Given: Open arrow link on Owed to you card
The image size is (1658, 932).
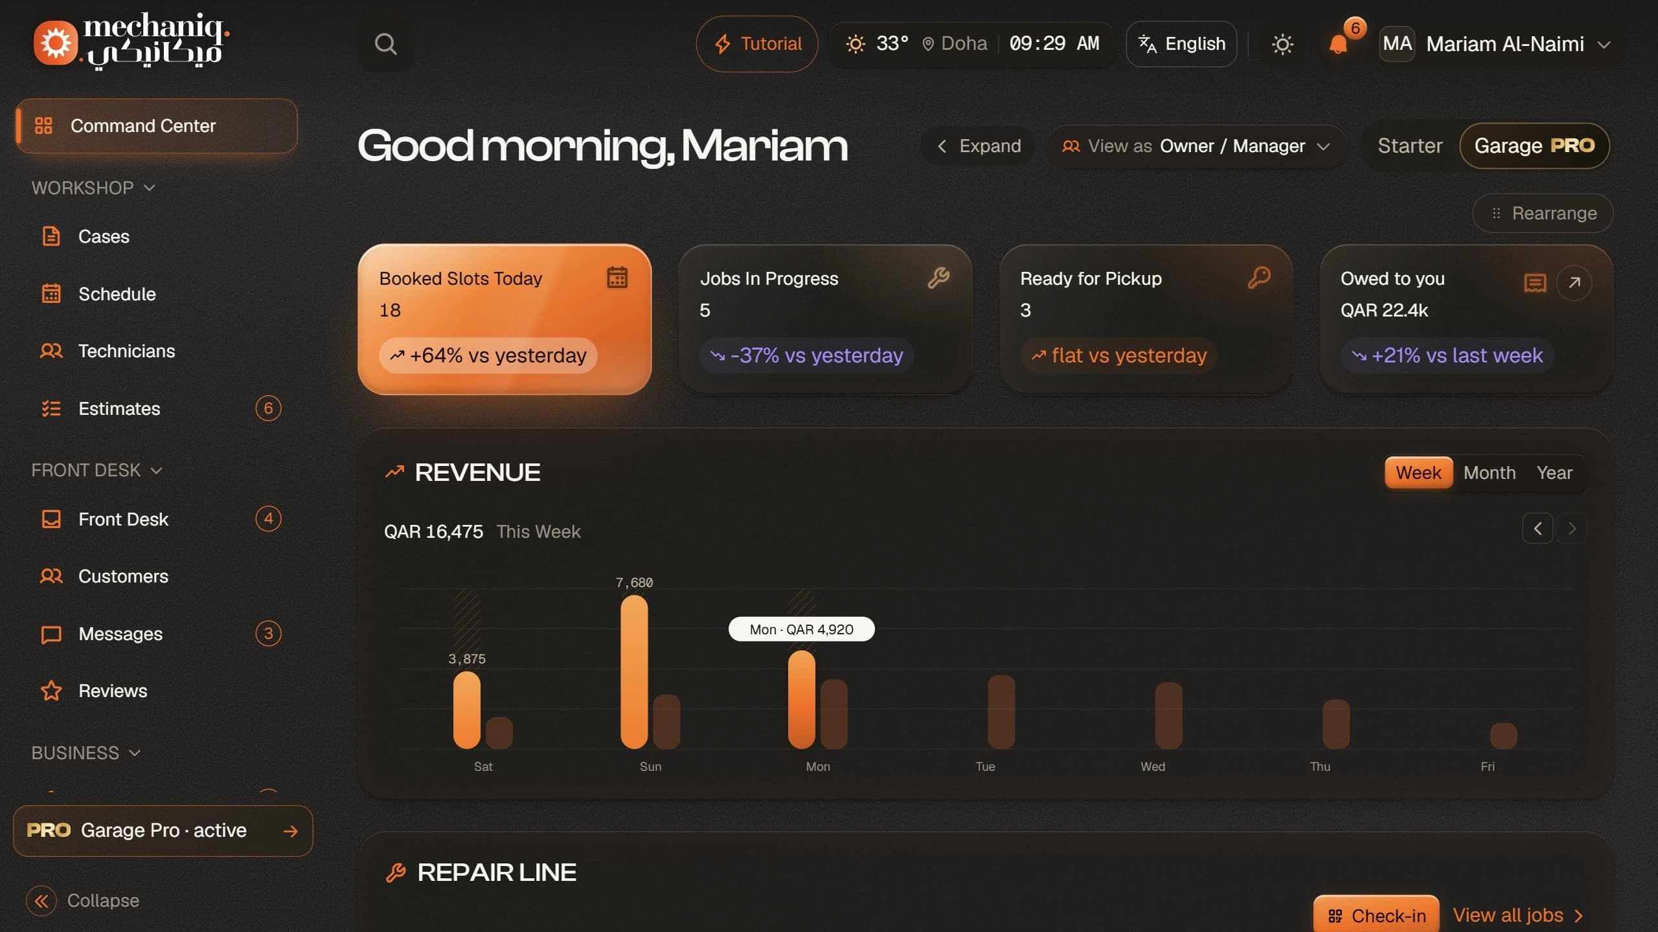Looking at the screenshot, I should [x=1574, y=282].
